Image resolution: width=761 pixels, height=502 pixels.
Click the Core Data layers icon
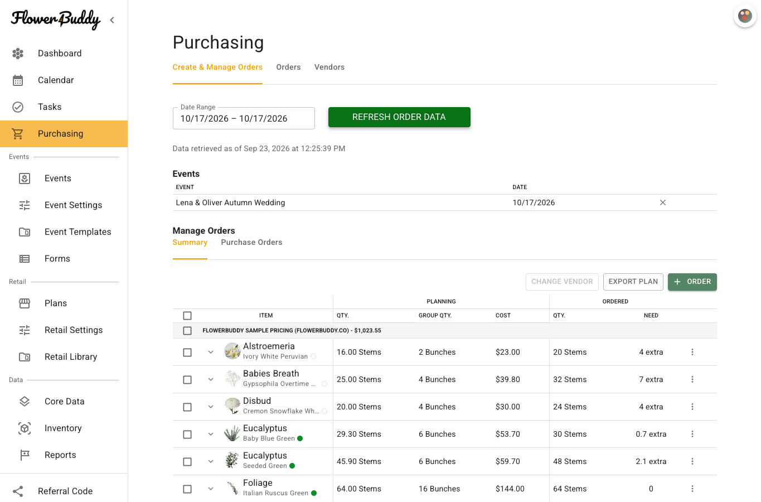pyautogui.click(x=25, y=402)
